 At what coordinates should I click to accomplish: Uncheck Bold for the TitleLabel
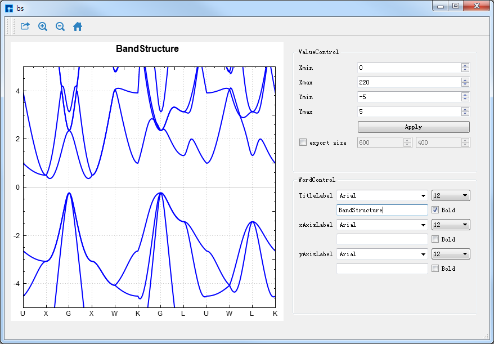click(x=435, y=210)
